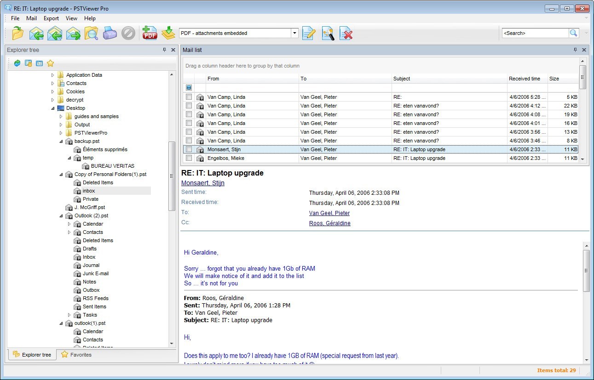The width and height of the screenshot is (594, 380).
Task: Click the grayed-out Stop icon
Action: click(x=128, y=33)
